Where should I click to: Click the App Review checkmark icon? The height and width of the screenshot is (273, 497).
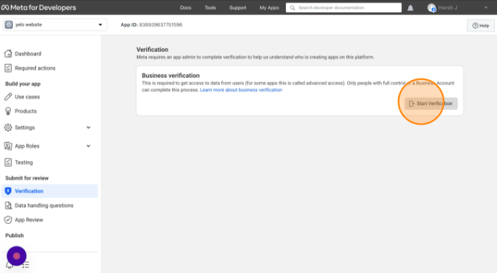tap(8, 220)
